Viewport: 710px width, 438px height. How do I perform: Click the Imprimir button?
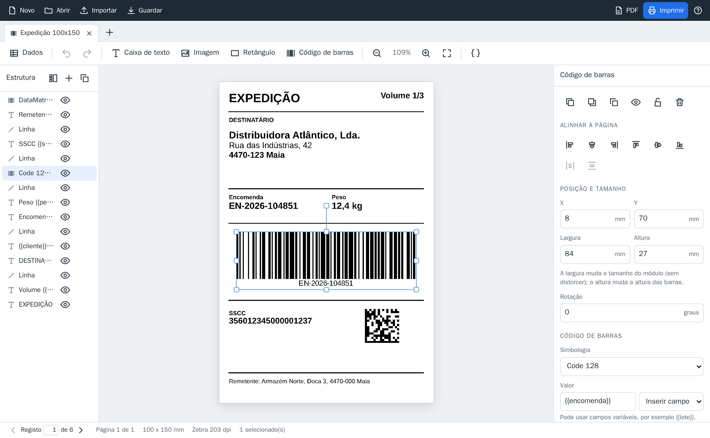(x=666, y=10)
